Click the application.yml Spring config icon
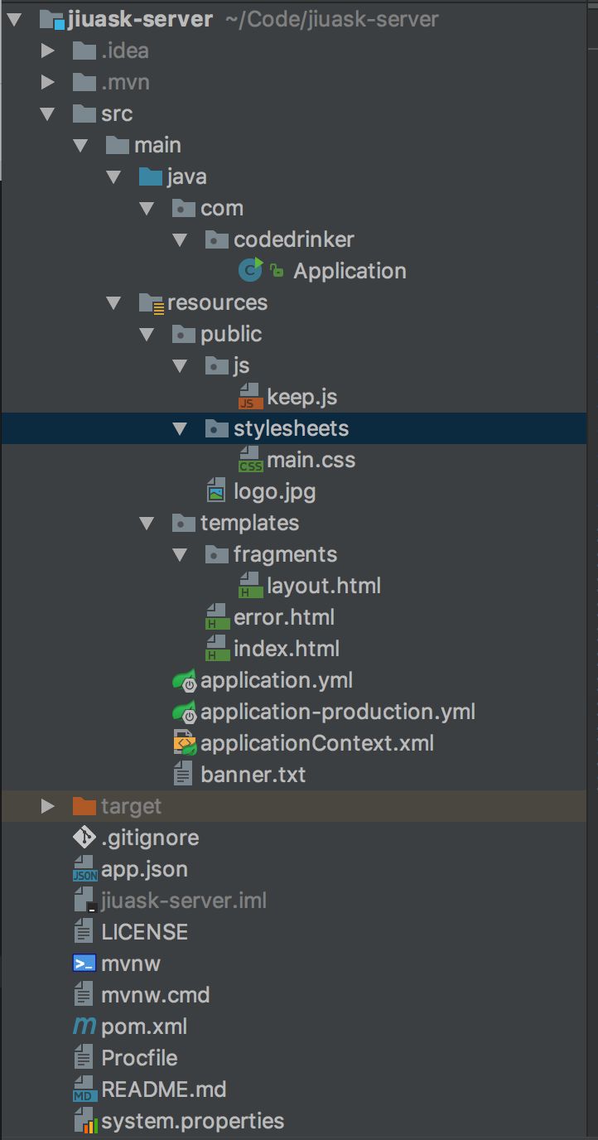The width and height of the screenshot is (598, 1140). (x=184, y=680)
